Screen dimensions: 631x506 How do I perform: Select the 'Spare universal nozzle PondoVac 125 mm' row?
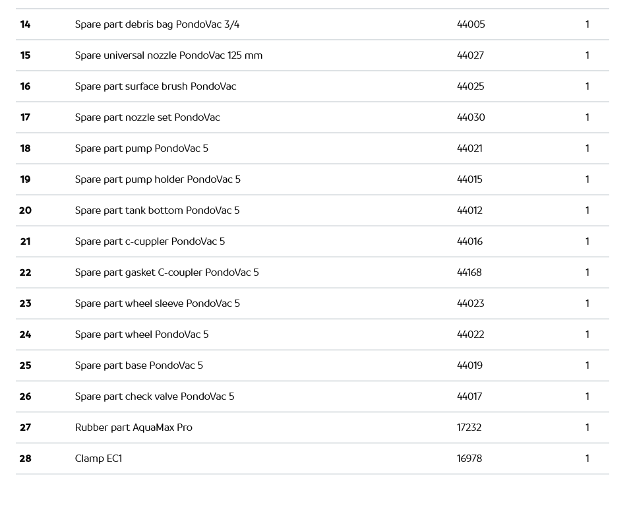(168, 55)
